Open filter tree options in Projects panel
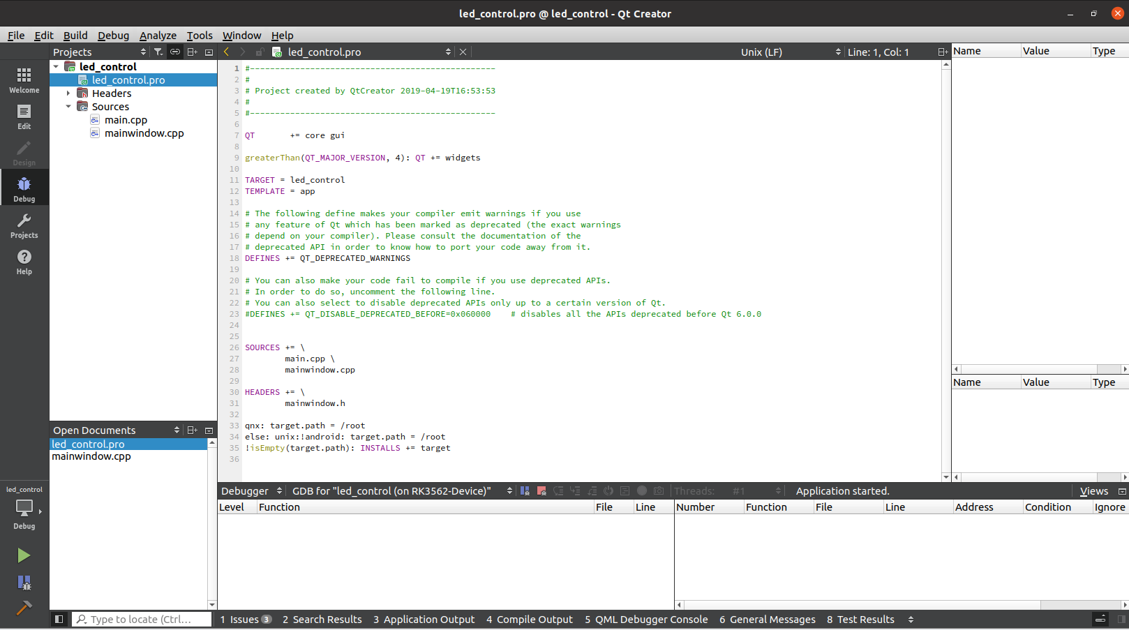Screen dimensions: 1129x630 click(158, 52)
